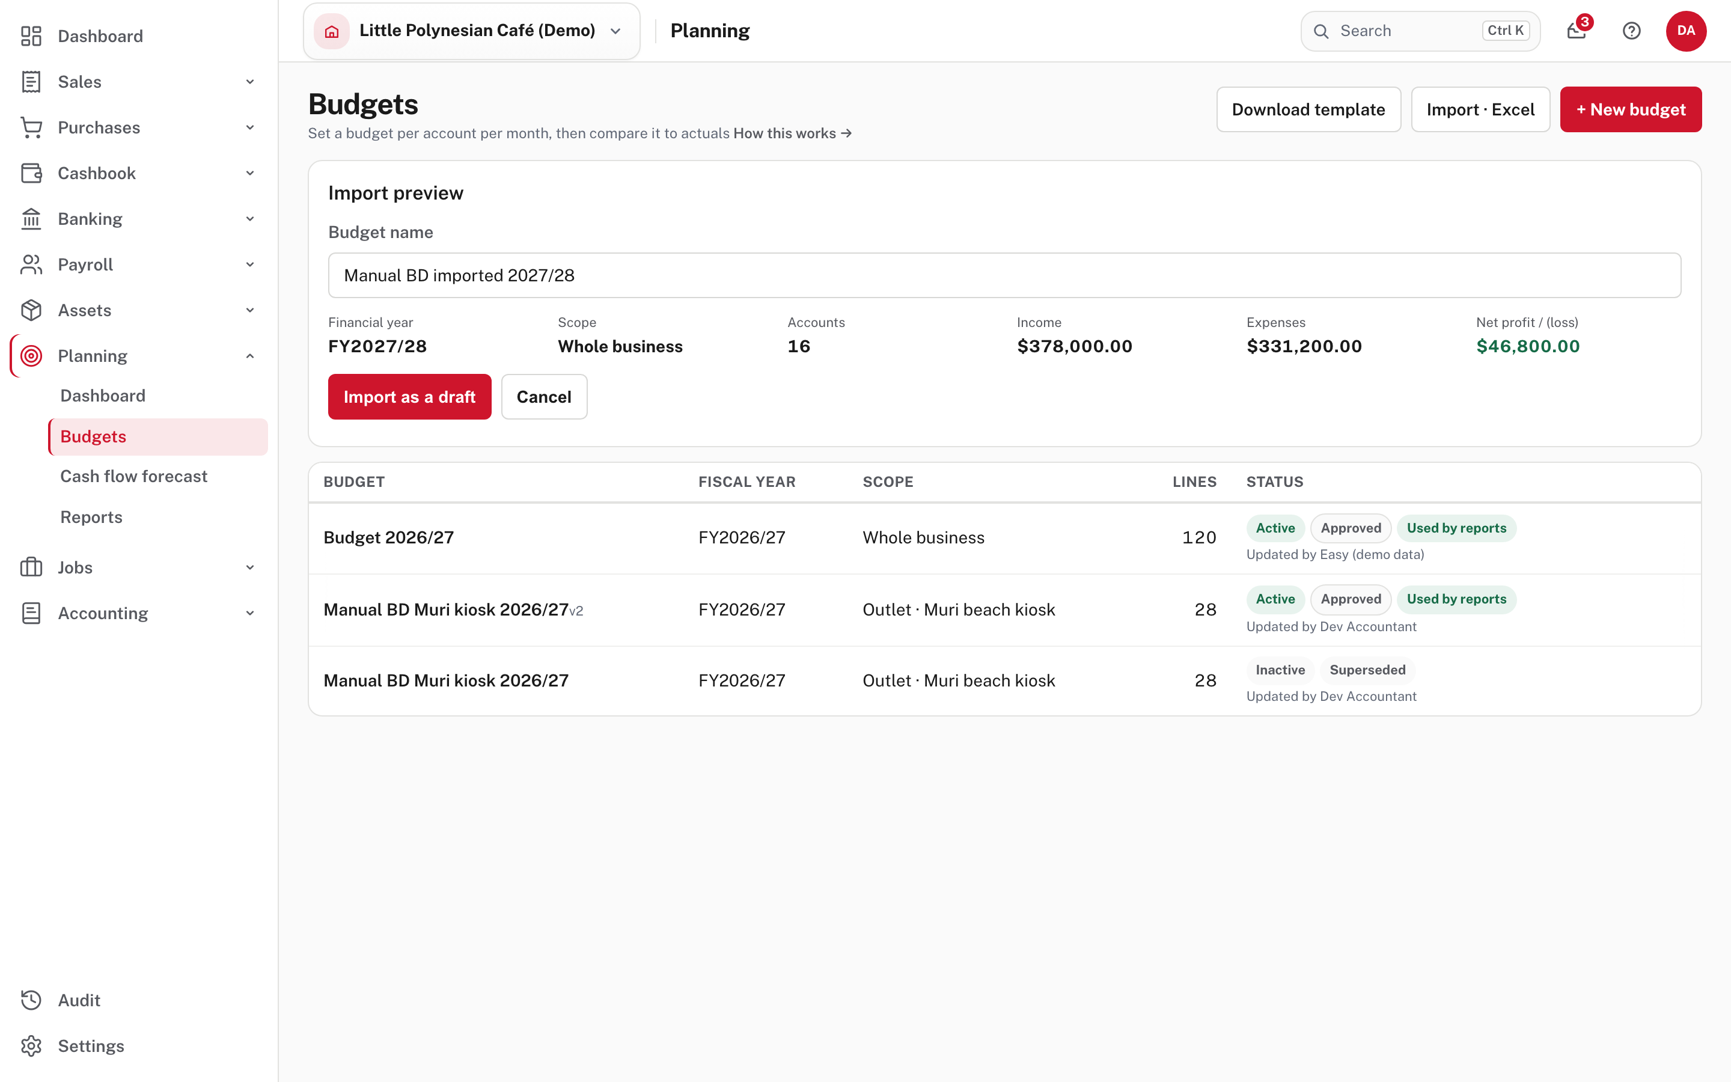The width and height of the screenshot is (1731, 1082).
Task: Open the Settings gear icon
Action: [31, 1045]
